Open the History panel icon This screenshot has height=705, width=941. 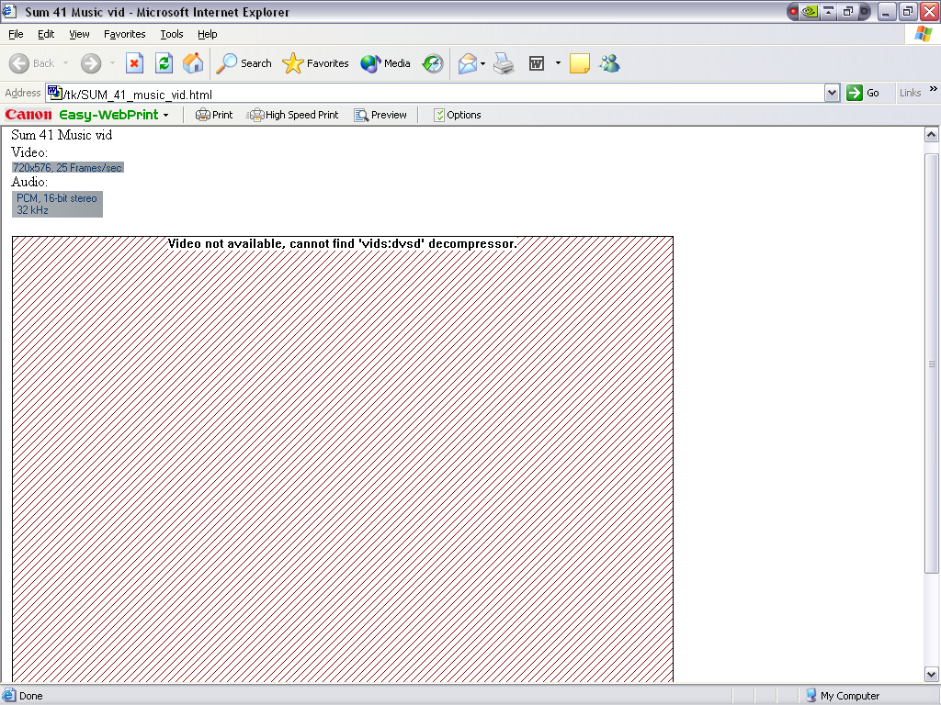click(x=433, y=63)
